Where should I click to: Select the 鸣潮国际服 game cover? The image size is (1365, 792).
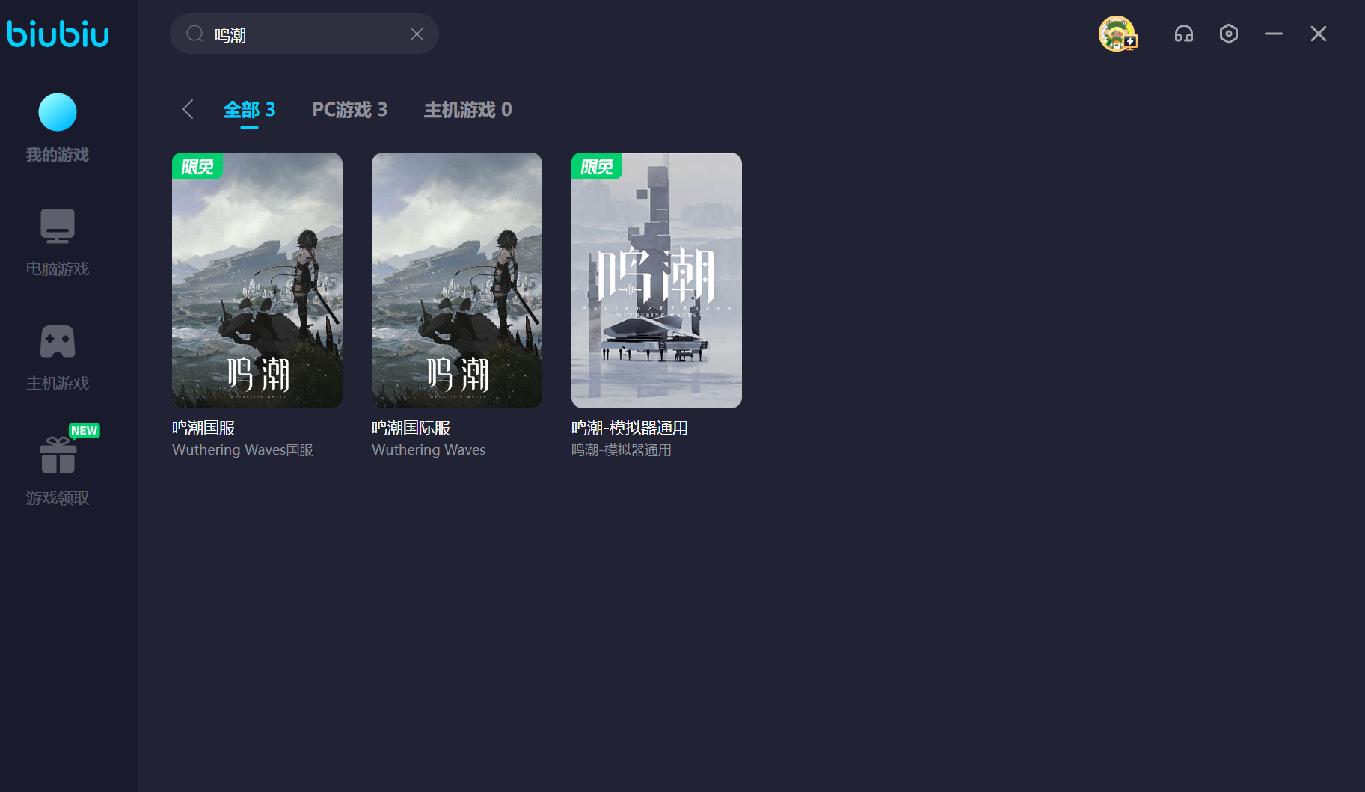click(x=457, y=280)
